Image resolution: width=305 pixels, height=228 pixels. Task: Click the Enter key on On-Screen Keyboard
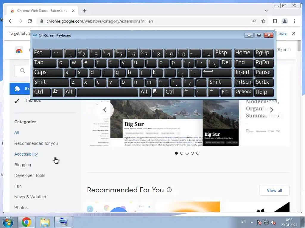pyautogui.click(x=217, y=73)
